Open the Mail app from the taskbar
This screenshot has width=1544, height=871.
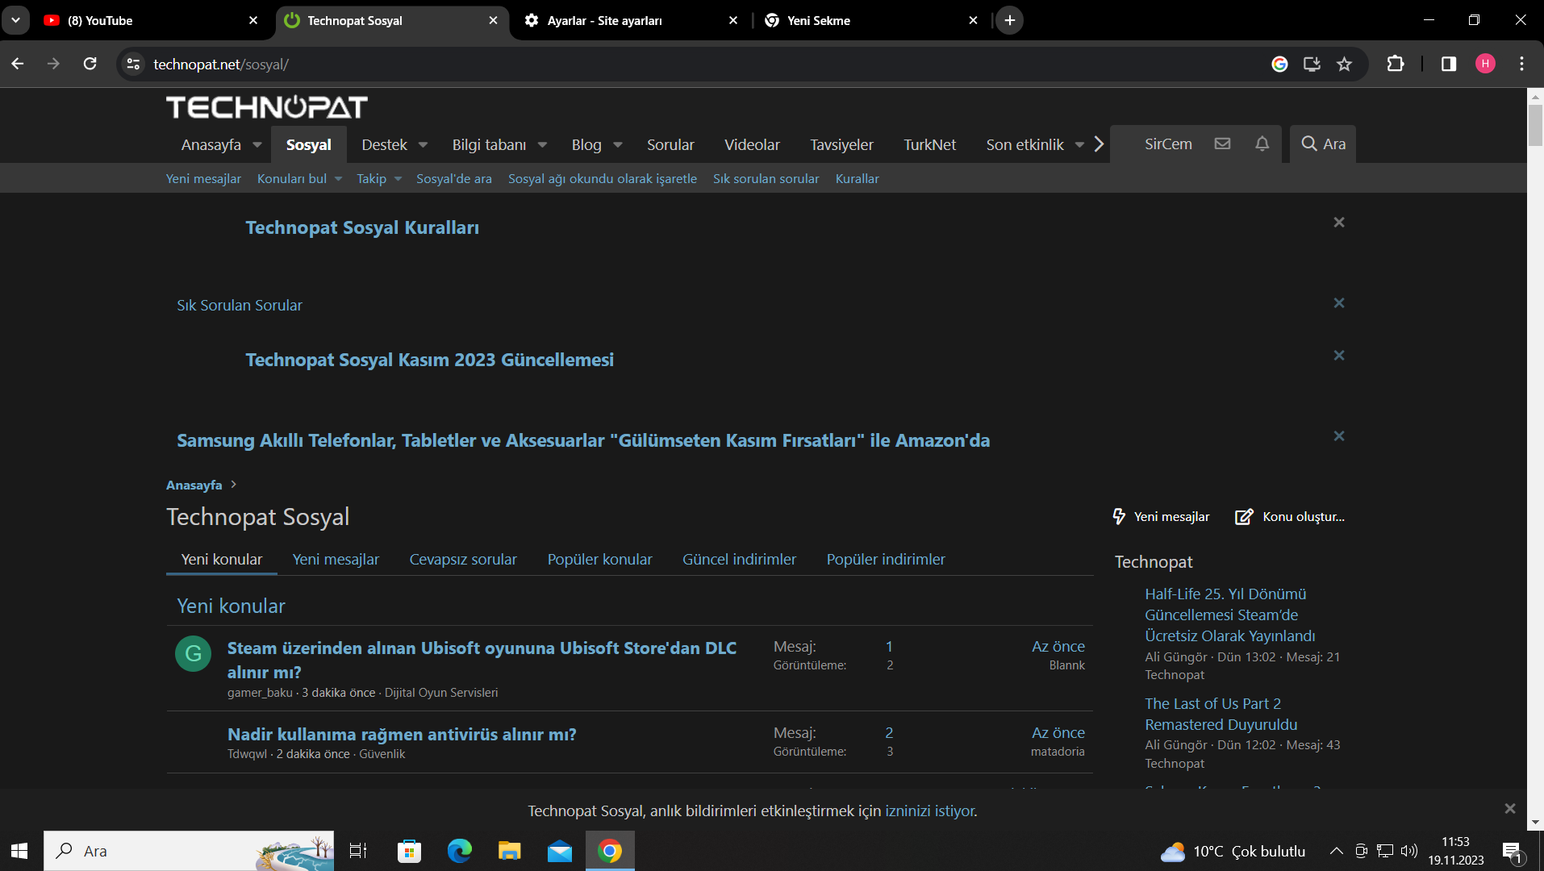(x=560, y=851)
